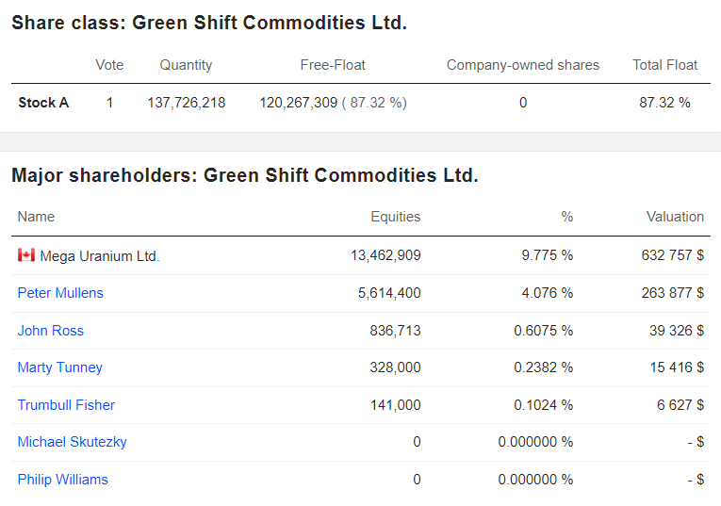The image size is (721, 506).
Task: Select percentage value 0.1024 %
Action: (x=544, y=405)
